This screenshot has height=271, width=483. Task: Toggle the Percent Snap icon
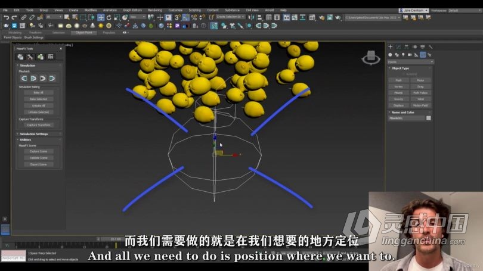coord(194,17)
